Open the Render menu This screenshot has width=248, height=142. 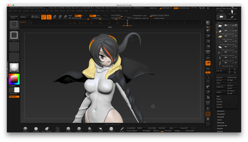(x=86, y=11)
